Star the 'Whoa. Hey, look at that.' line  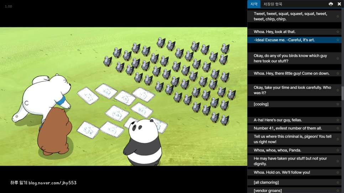[x=338, y=32]
